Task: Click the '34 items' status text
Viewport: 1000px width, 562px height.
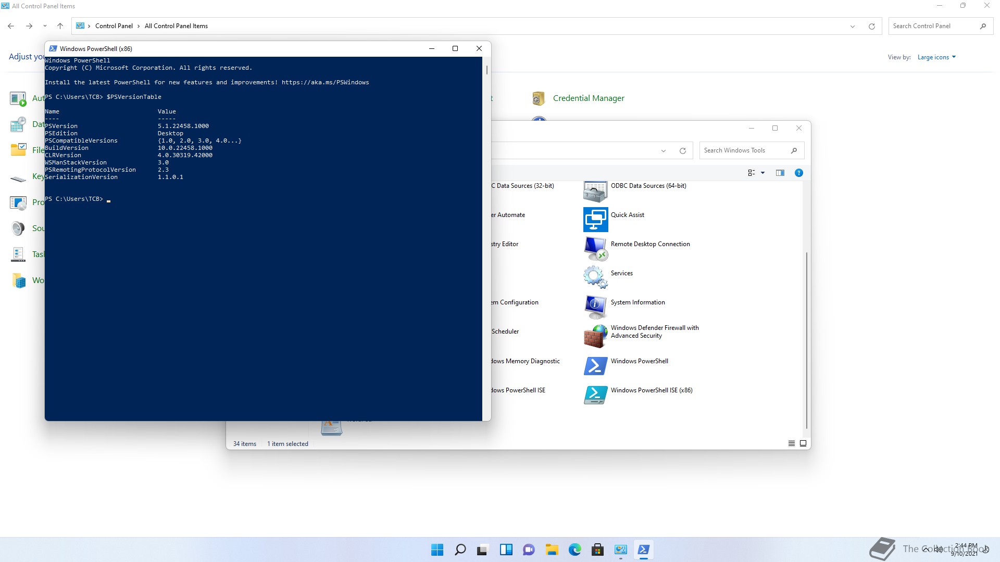Action: click(x=245, y=444)
